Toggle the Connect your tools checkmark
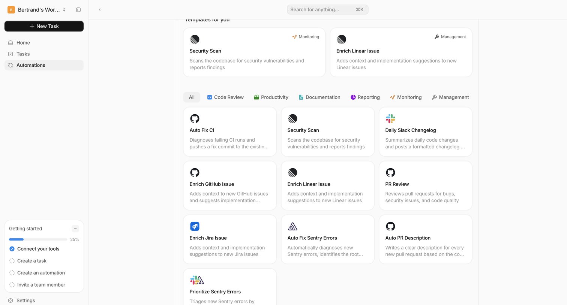This screenshot has height=305, width=567. [12, 249]
